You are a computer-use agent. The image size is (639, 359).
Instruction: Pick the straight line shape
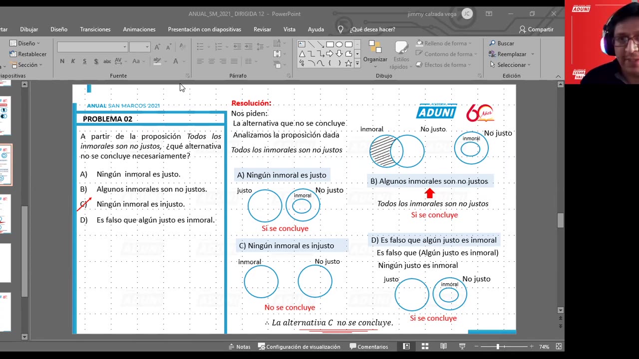coord(311,44)
